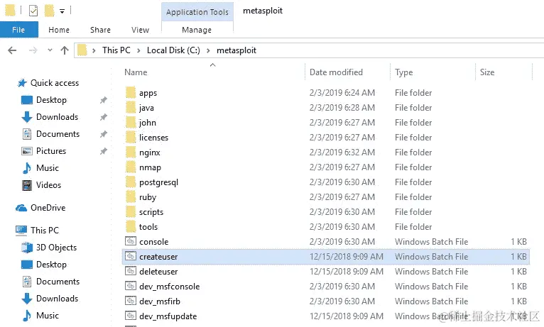Select the nmap folder icon

click(131, 167)
